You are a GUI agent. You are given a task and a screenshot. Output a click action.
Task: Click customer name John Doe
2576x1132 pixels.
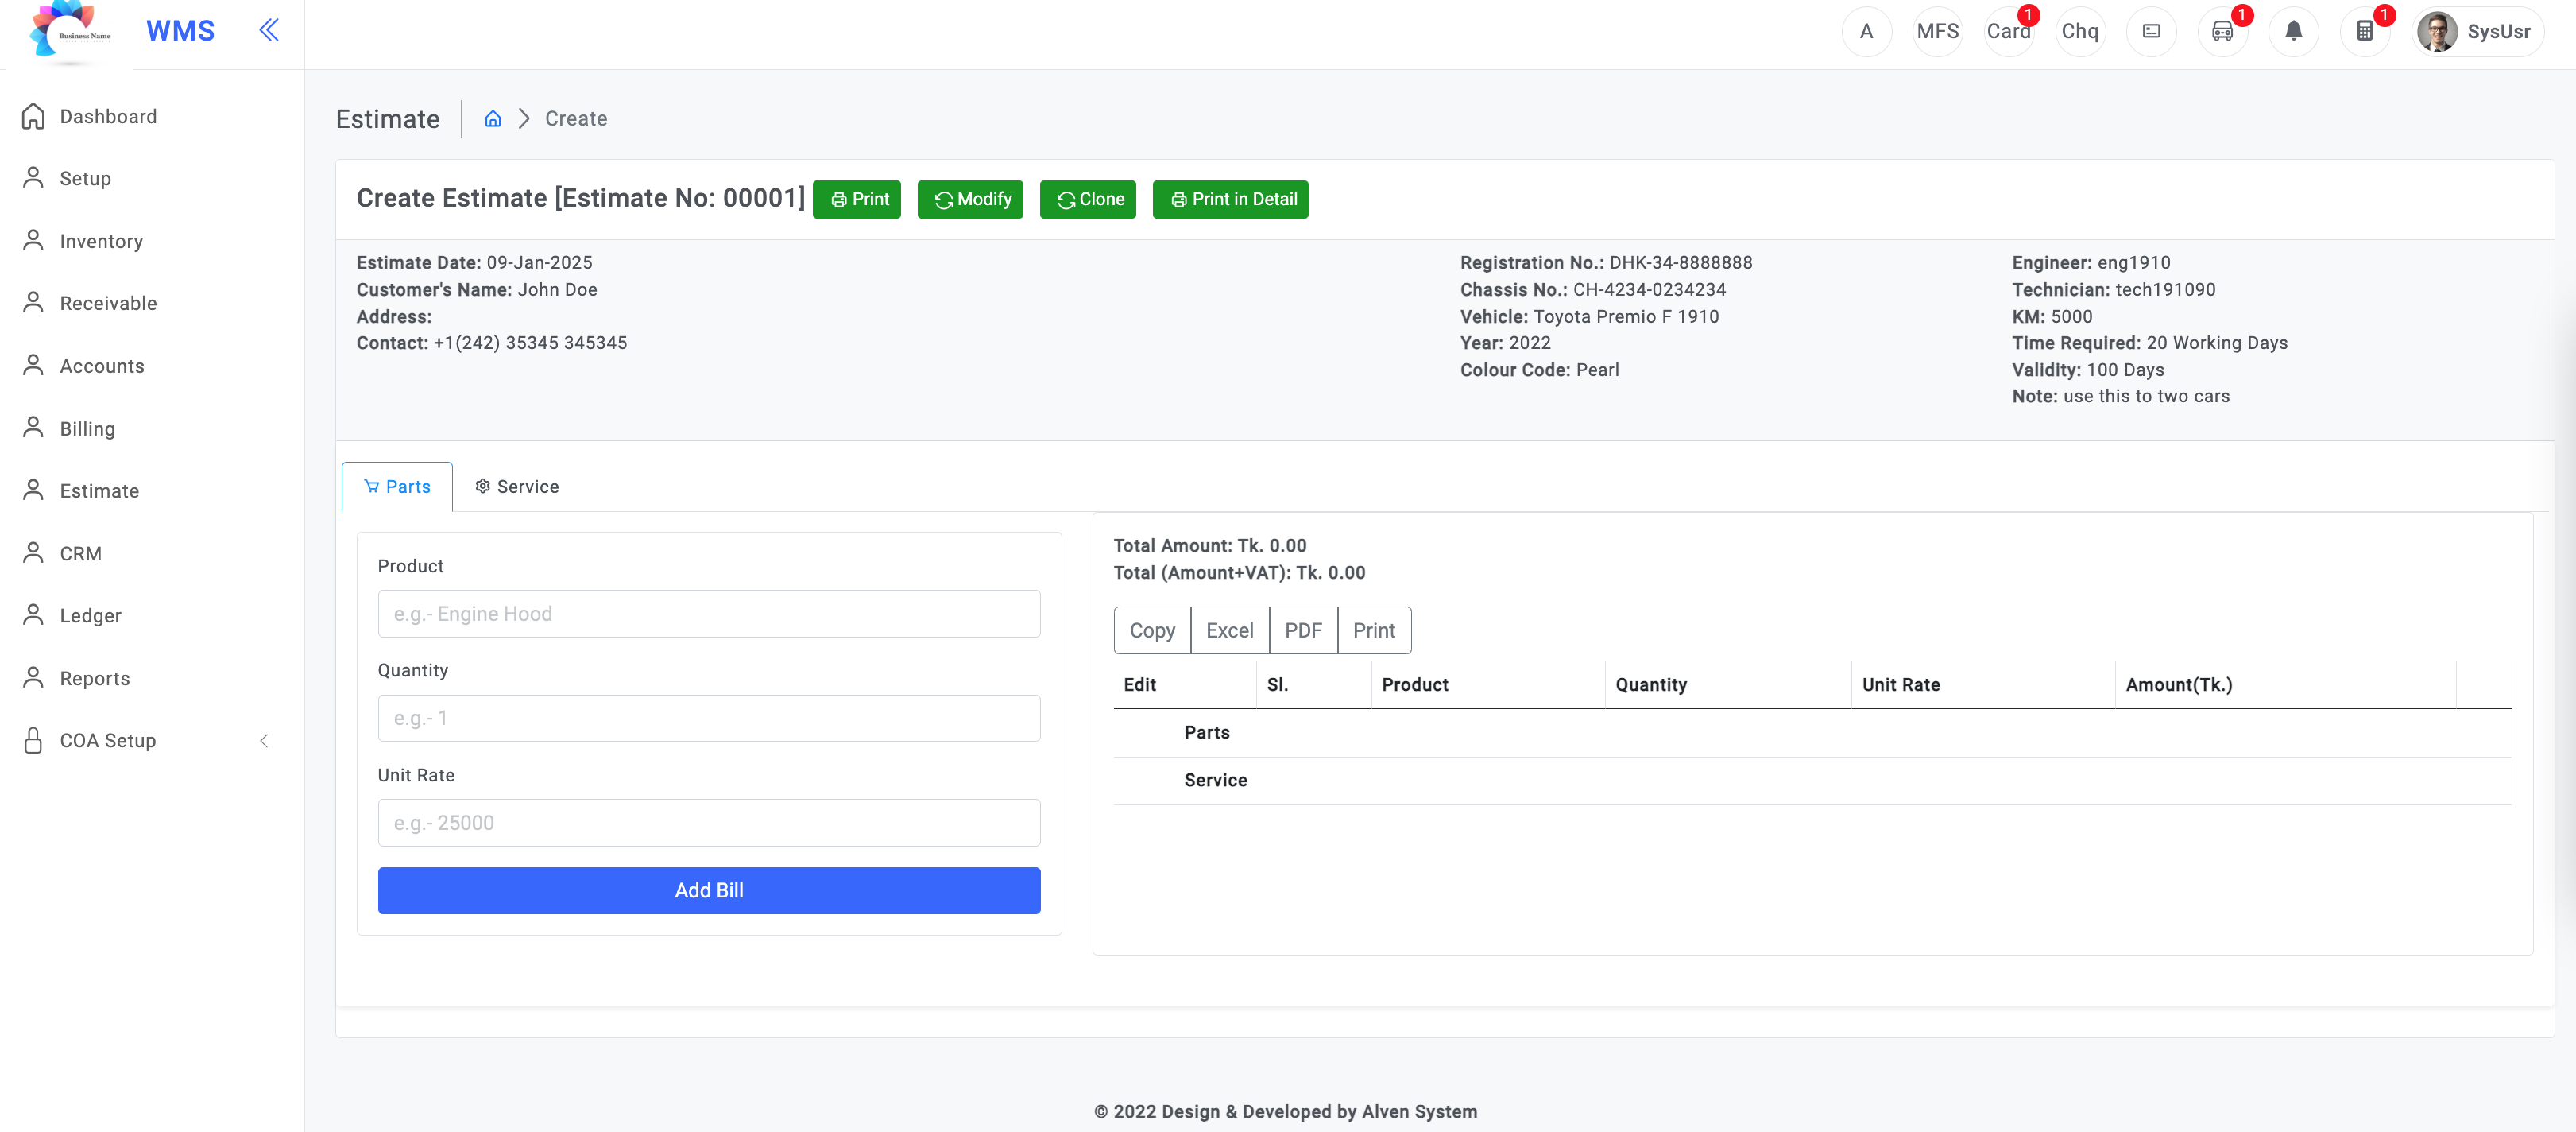(x=557, y=290)
